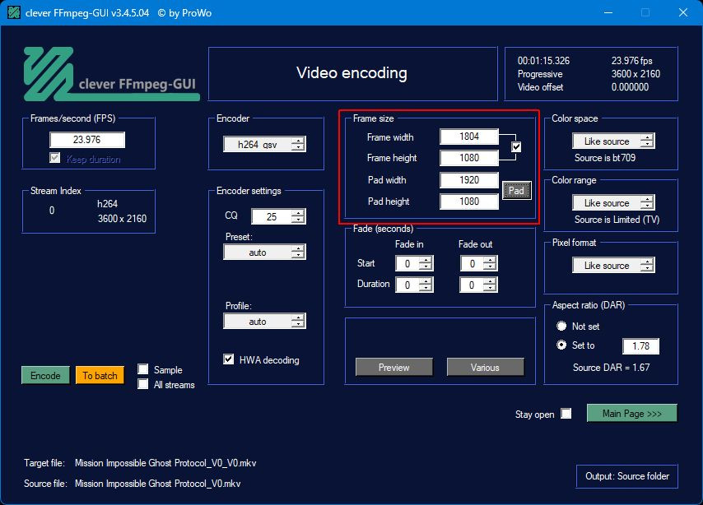Send the job to batch queue

point(99,375)
